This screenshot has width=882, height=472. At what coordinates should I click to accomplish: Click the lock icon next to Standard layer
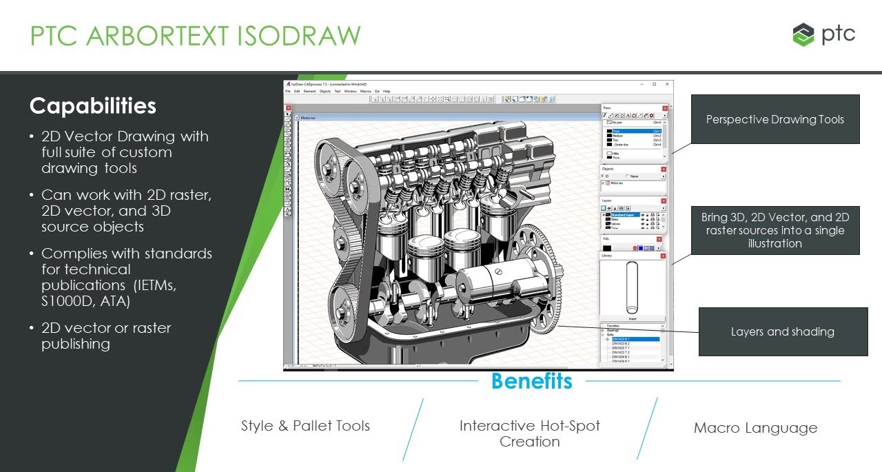click(x=648, y=215)
